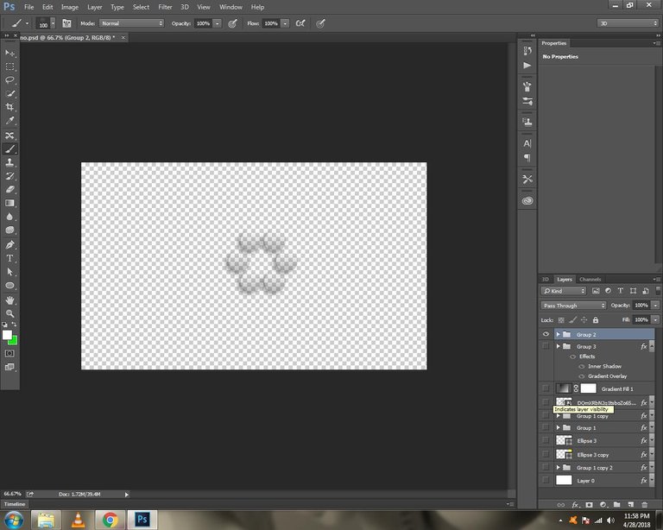Select the Path Selection tool
Viewport: 663px width, 530px height.
(x=9, y=272)
